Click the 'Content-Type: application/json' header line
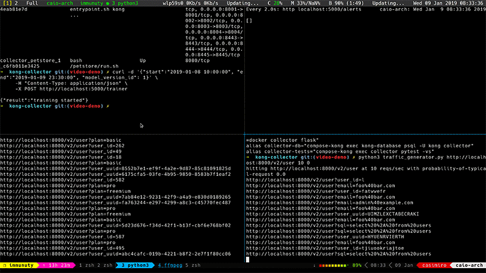This screenshot has height=273, width=486. [x=71, y=83]
